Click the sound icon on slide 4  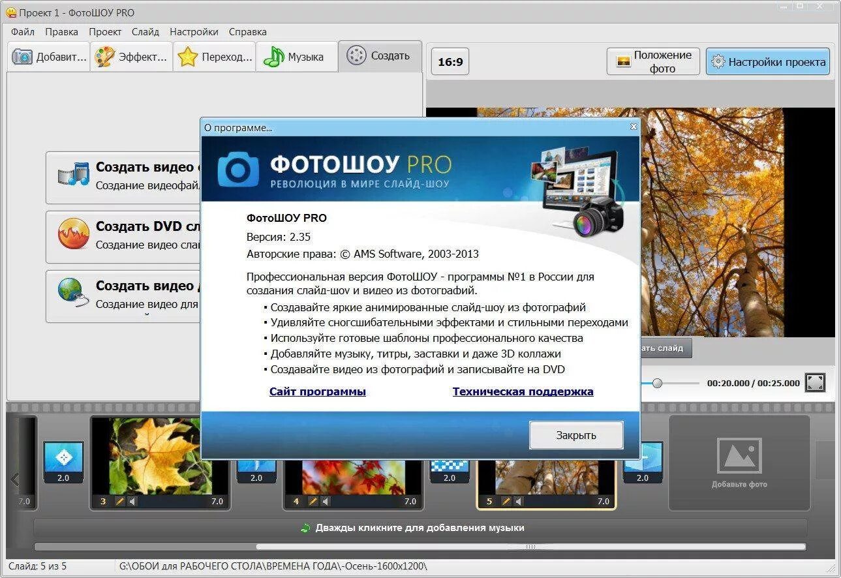[325, 502]
